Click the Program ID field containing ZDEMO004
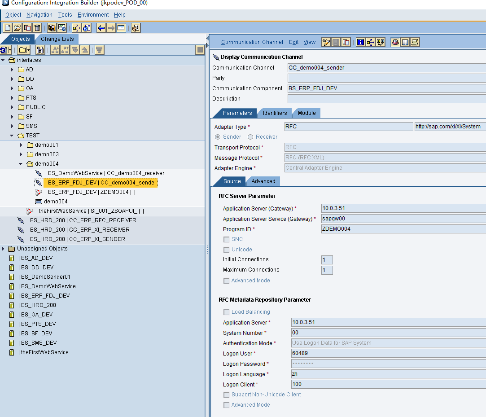The width and height of the screenshot is (486, 417). pos(359,229)
